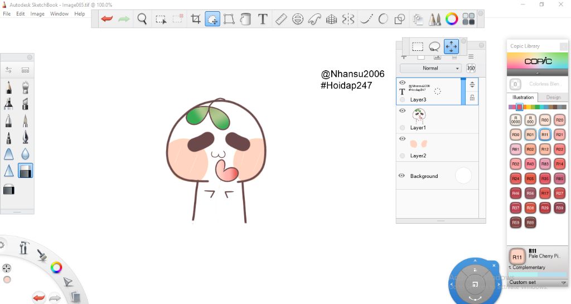The image size is (571, 304).
Task: Open the File menu
Action: [7, 14]
